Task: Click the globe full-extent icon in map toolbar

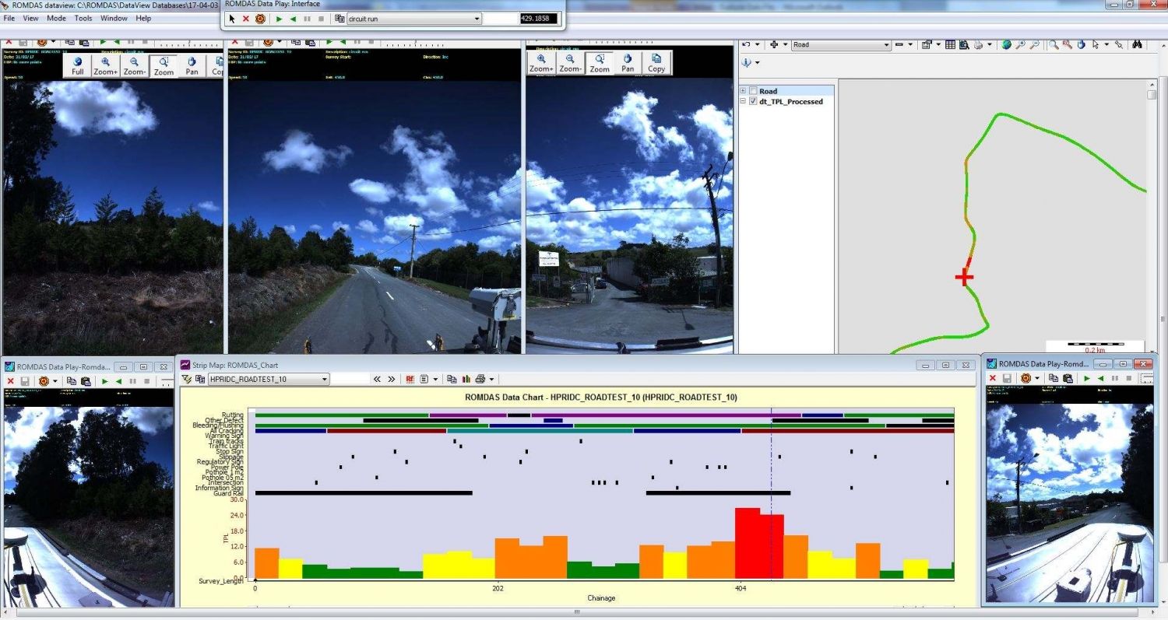Action: tap(1006, 44)
